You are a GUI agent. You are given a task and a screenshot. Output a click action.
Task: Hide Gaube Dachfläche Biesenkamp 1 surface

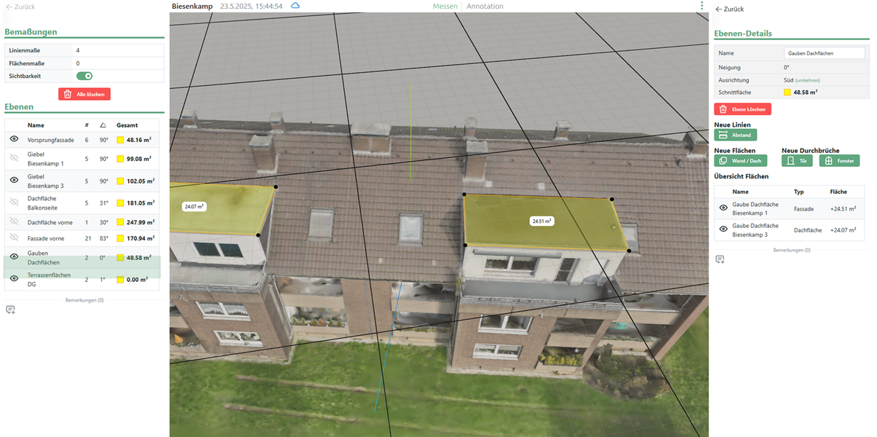[723, 208]
